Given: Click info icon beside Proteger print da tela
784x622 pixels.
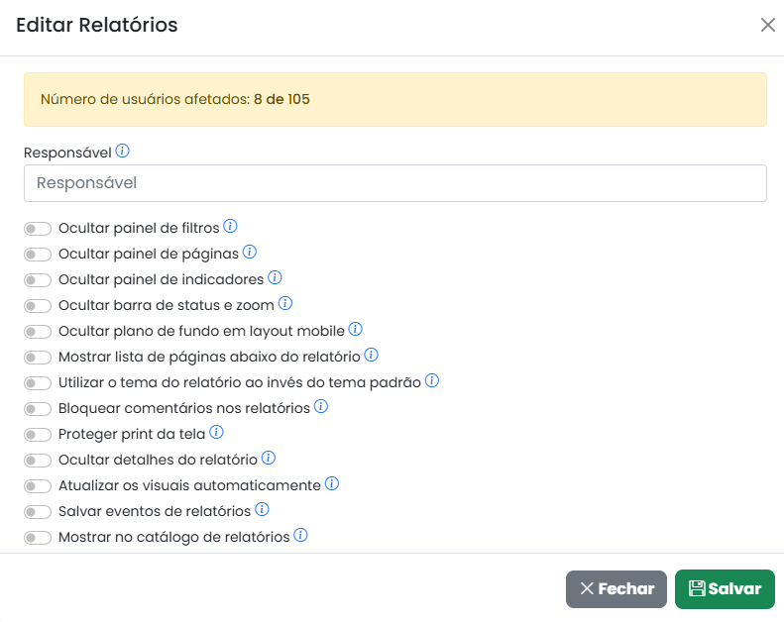Looking at the screenshot, I should (x=216, y=432).
